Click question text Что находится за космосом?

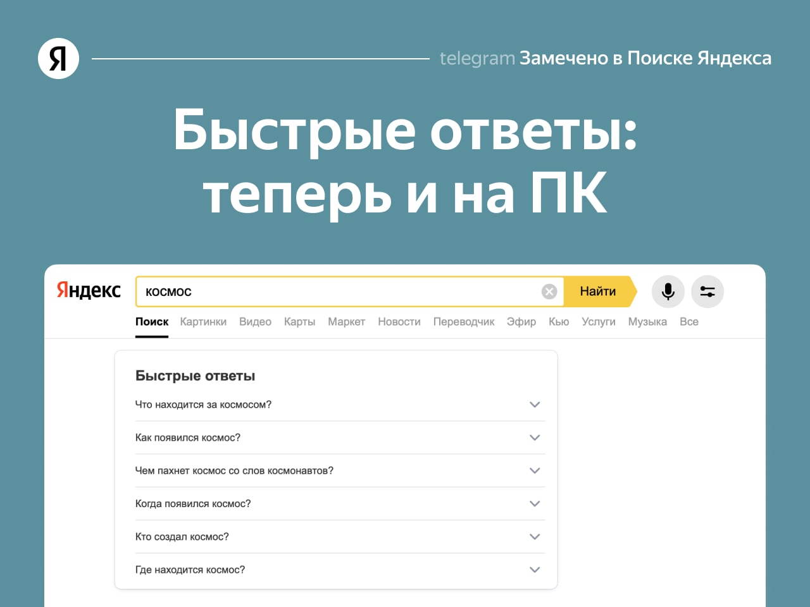click(203, 405)
